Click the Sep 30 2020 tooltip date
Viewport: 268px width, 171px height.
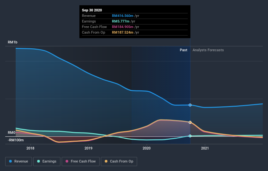pos(92,10)
